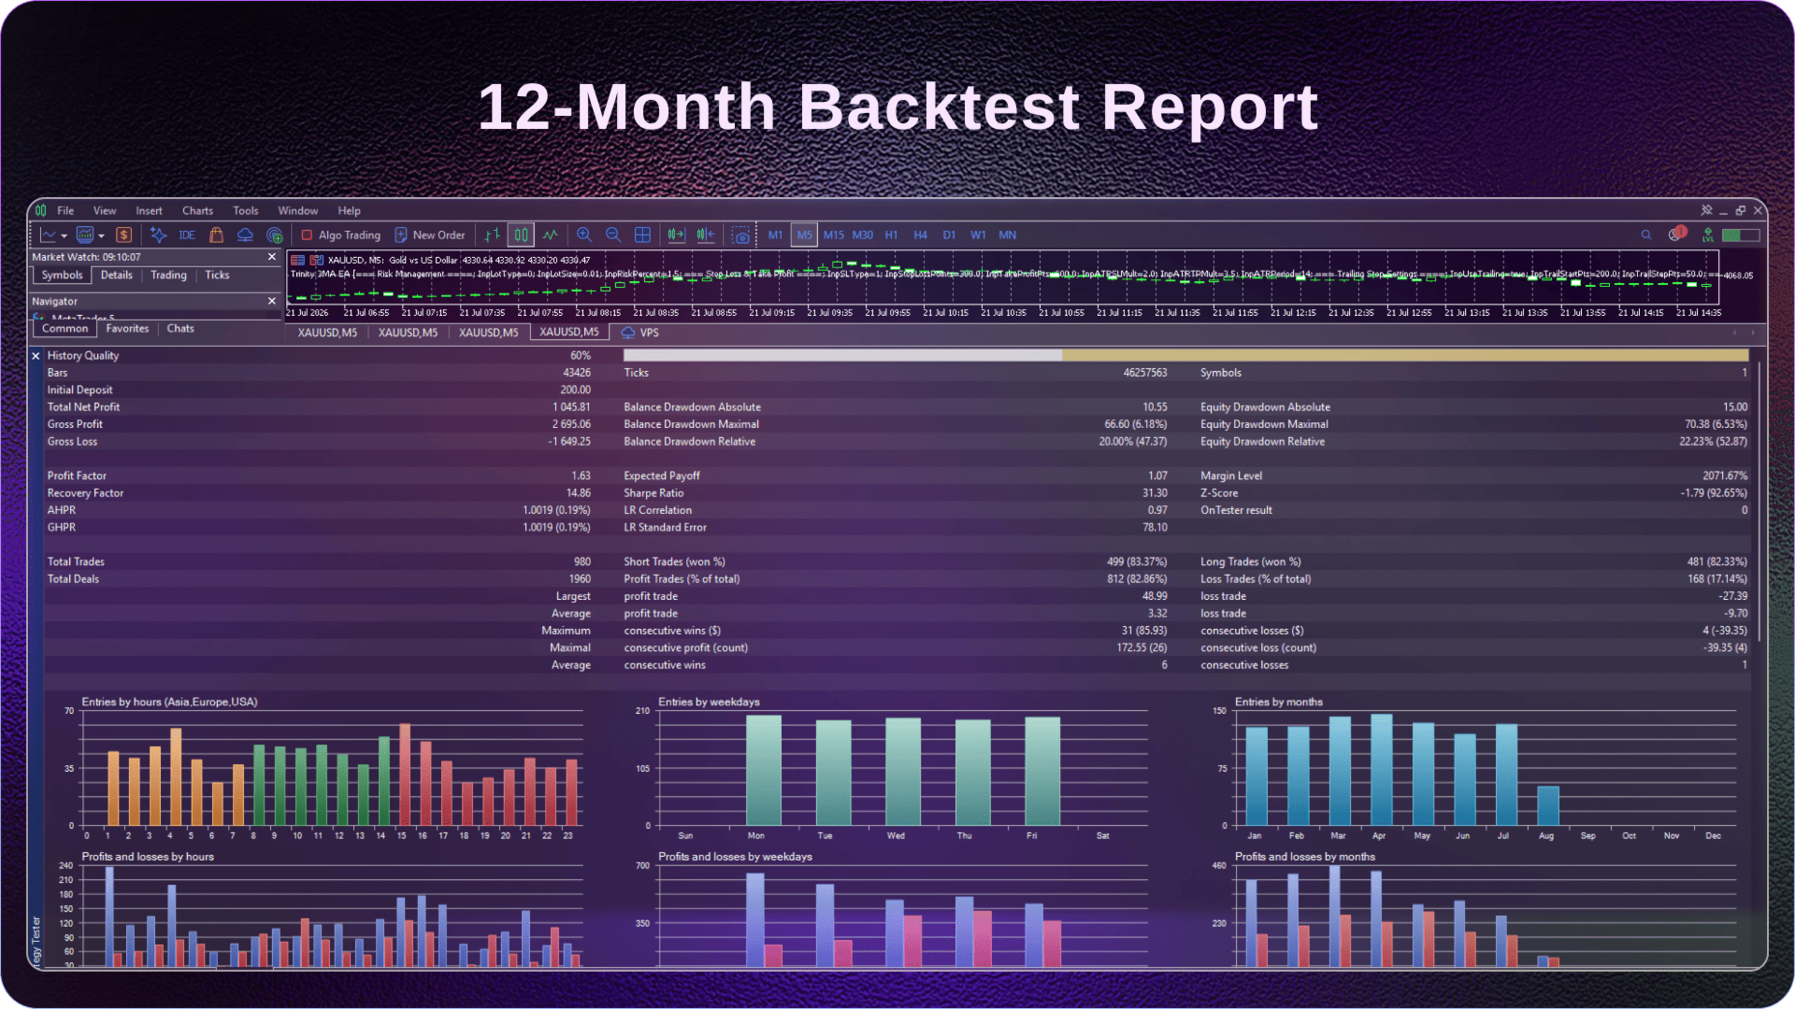Viewport: 1795px width, 1009px height.
Task: Open the Insert menu
Action: point(149,211)
